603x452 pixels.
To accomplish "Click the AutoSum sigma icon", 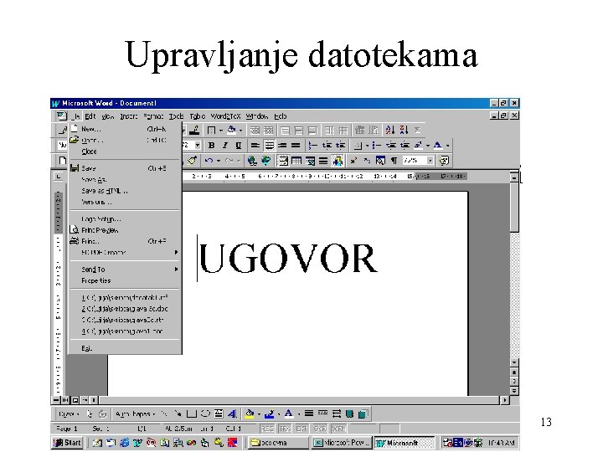I will coord(417,130).
